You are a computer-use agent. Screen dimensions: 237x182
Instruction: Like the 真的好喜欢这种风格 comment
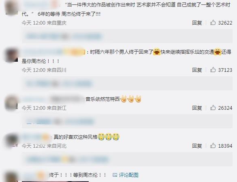[213, 146]
